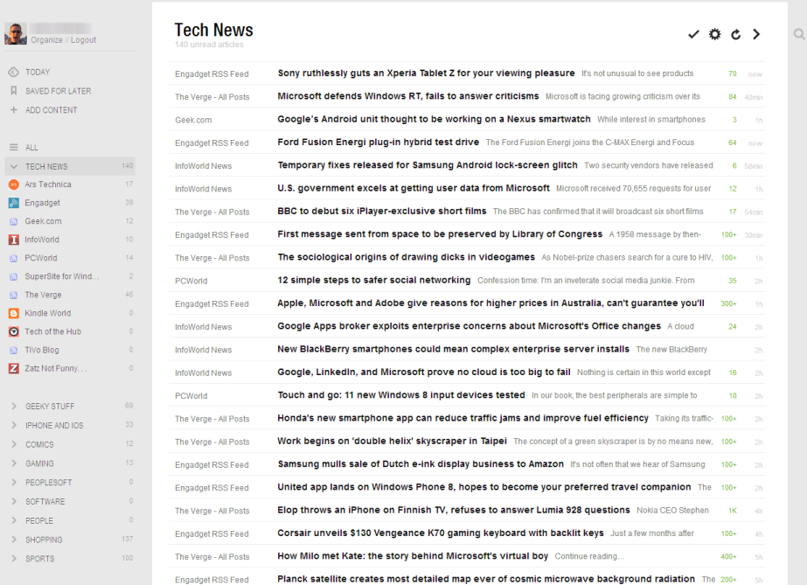Screen dimensions: 807x585
Task: Open Microsoft defends Windows RT article
Action: click(408, 96)
